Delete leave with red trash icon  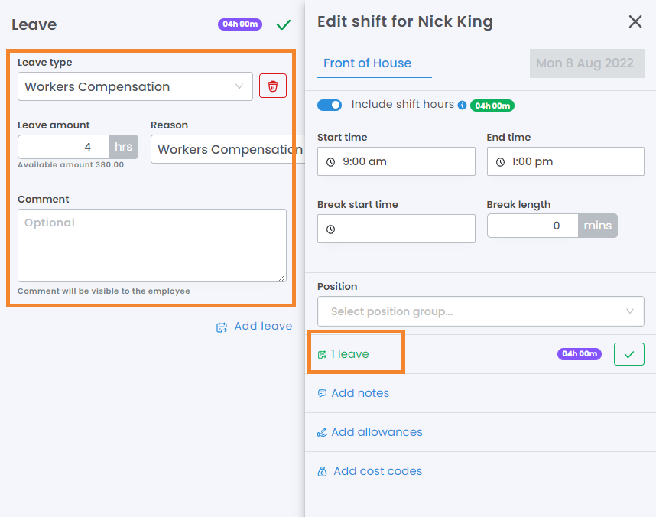point(273,86)
